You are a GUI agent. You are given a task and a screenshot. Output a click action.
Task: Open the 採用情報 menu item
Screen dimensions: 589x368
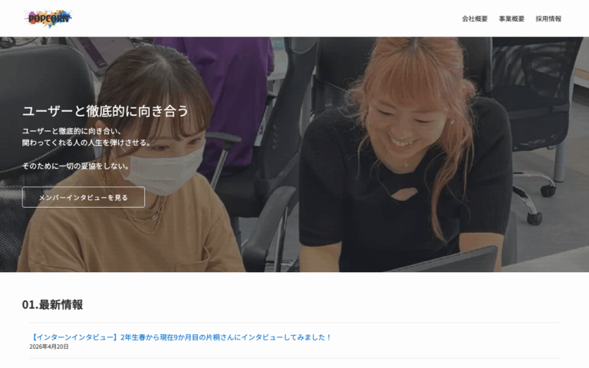point(548,18)
